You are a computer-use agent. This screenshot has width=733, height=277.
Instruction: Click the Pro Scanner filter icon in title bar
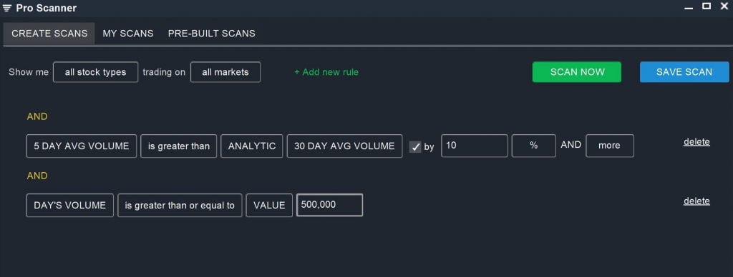7,9
